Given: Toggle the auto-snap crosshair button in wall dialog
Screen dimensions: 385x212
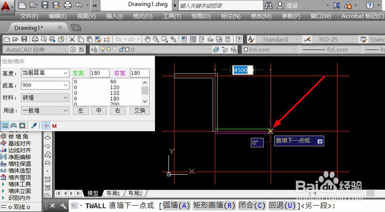Looking at the screenshot, I should [x=46, y=126].
